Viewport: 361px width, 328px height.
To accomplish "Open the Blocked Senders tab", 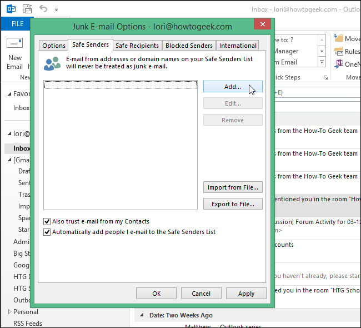I will pyautogui.click(x=189, y=46).
